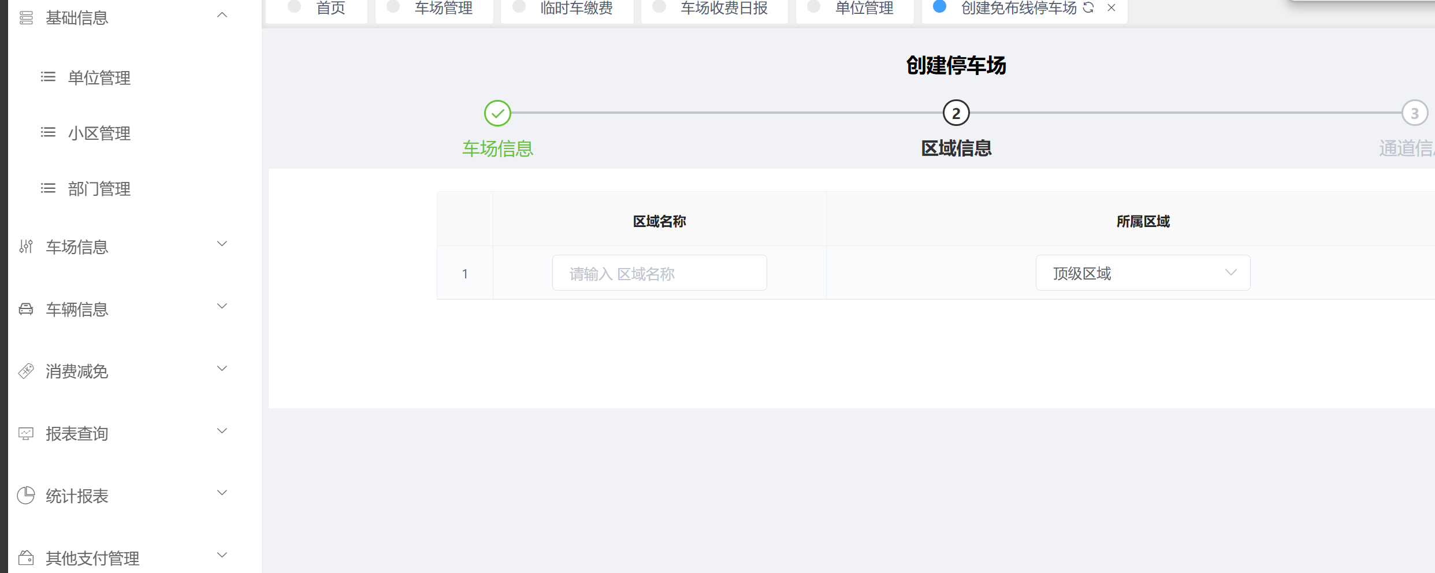Screen dimensions: 1435x573
Task: Click the chart monitor icon for 报表查询
Action: point(26,433)
